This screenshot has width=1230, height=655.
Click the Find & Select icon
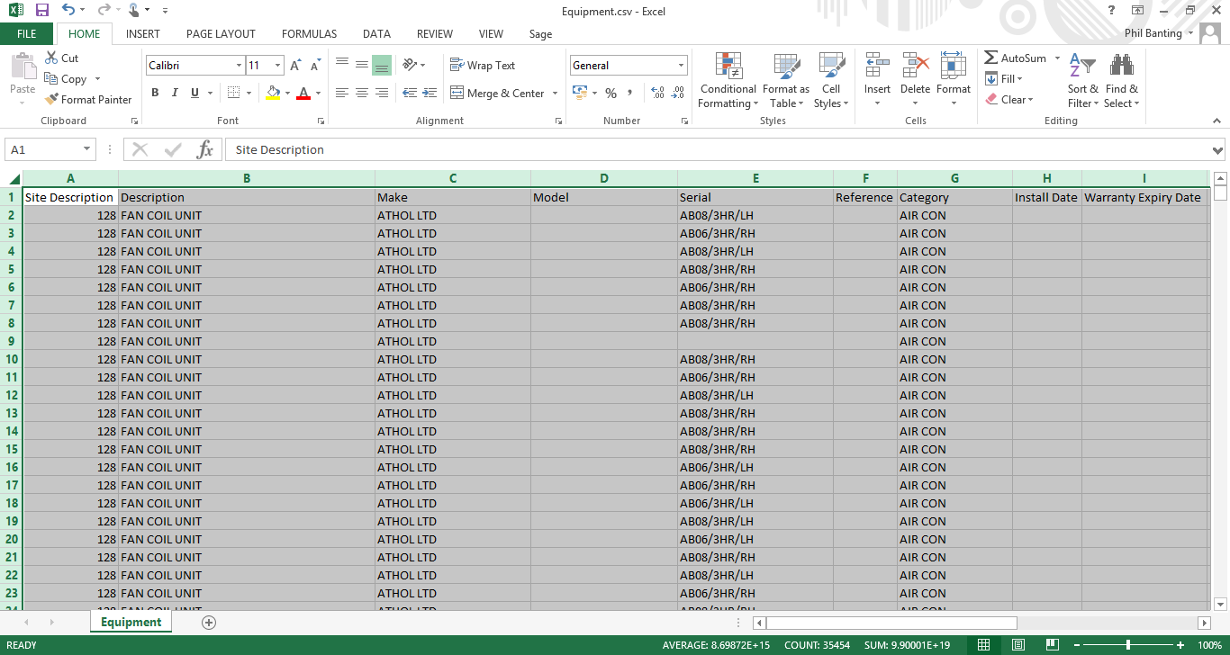click(x=1121, y=80)
